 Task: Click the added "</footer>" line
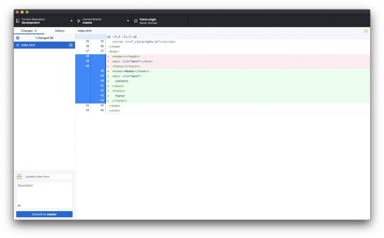pyautogui.click(x=119, y=101)
